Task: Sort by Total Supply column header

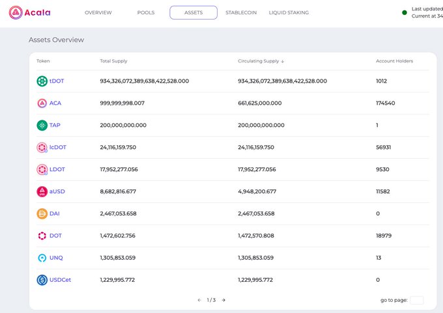Action: [x=113, y=61]
